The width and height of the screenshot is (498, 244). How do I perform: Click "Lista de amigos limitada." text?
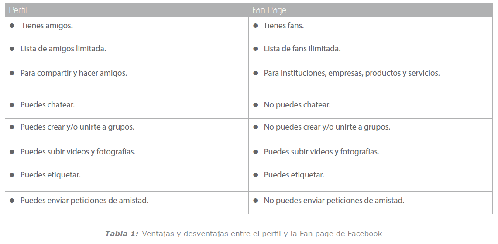(63, 49)
